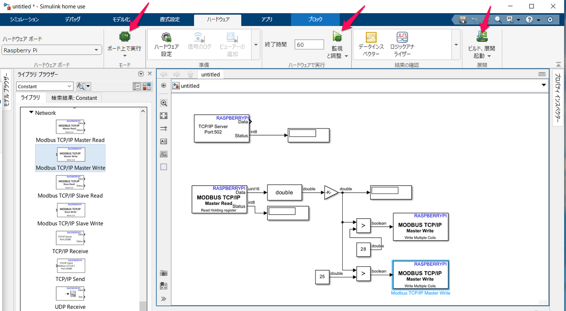The height and width of the screenshot is (311, 566).
Task: Open the Hardware Board Raspberry Pi dropdown
Action: (x=52, y=50)
